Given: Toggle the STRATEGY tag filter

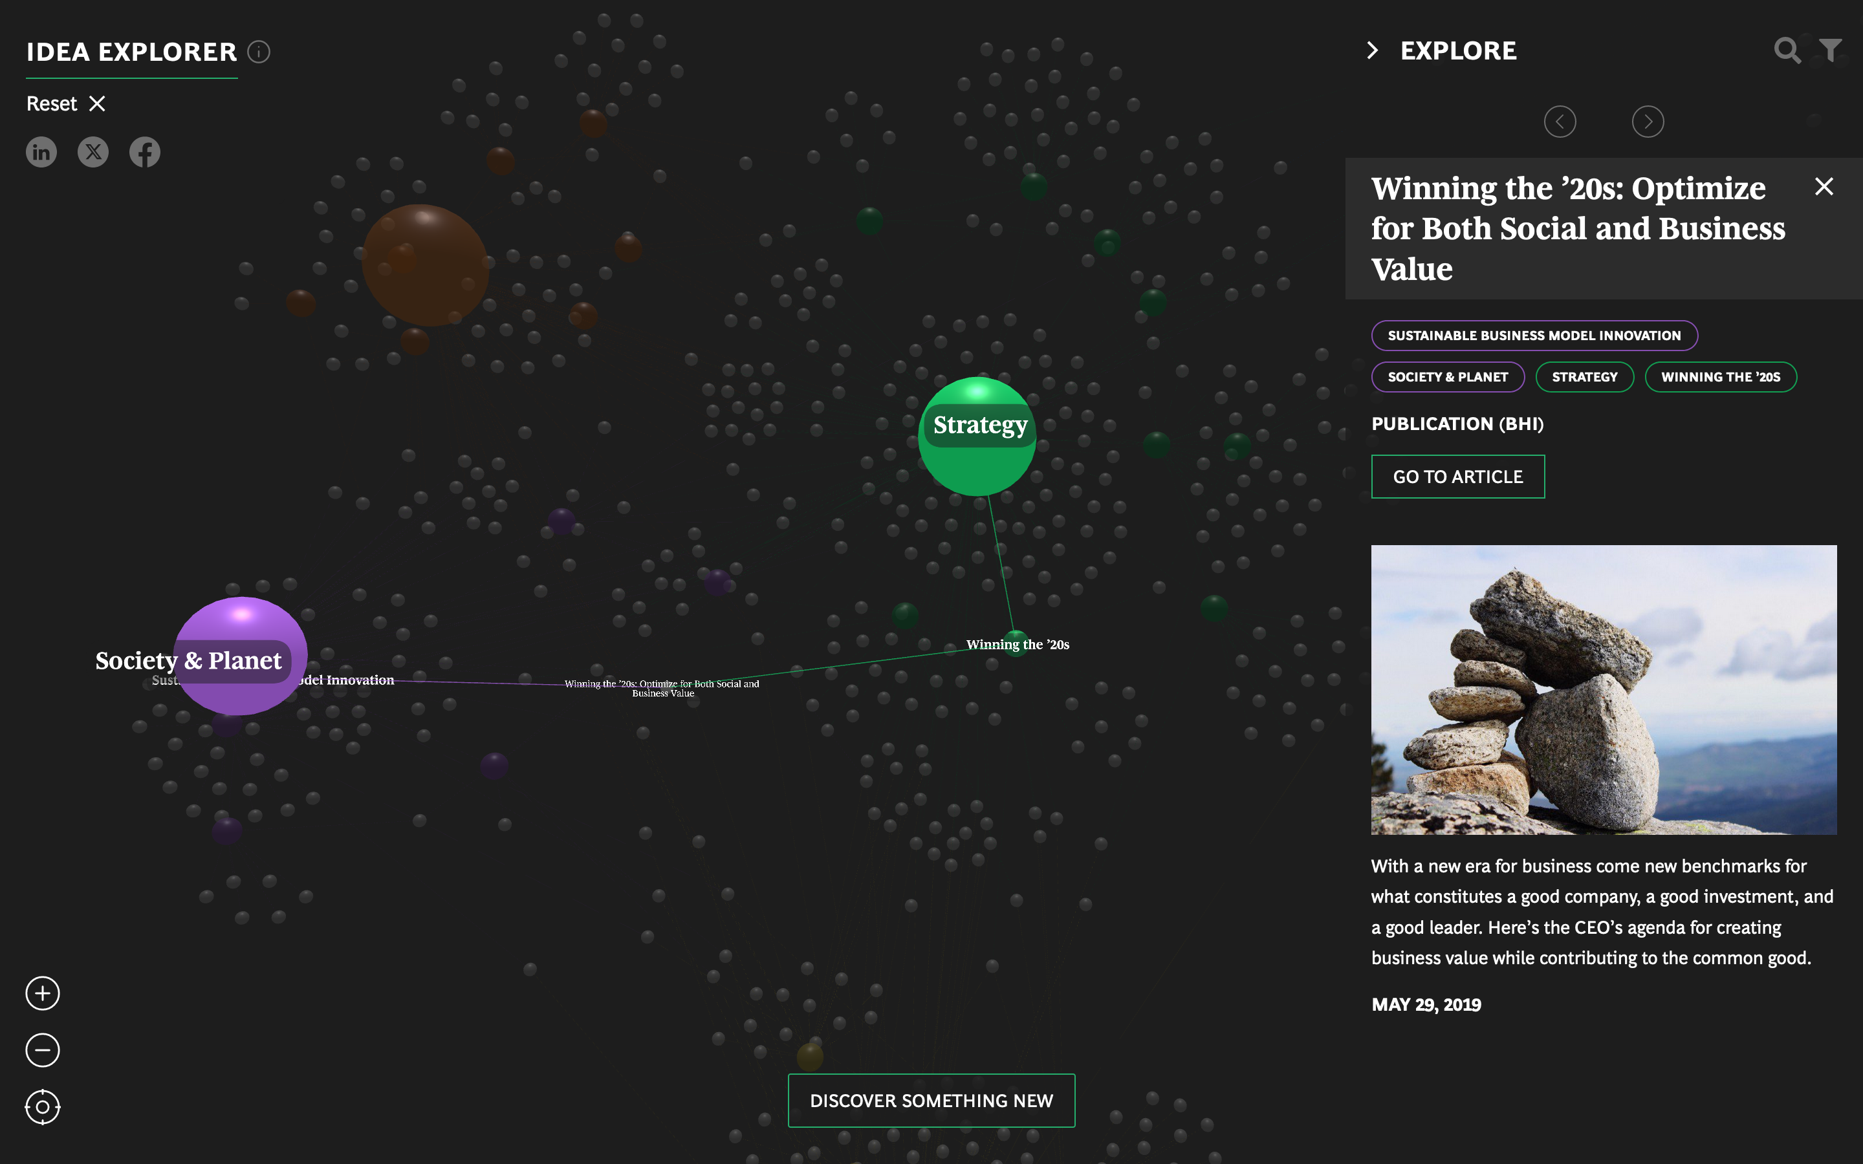Looking at the screenshot, I should click(1584, 376).
